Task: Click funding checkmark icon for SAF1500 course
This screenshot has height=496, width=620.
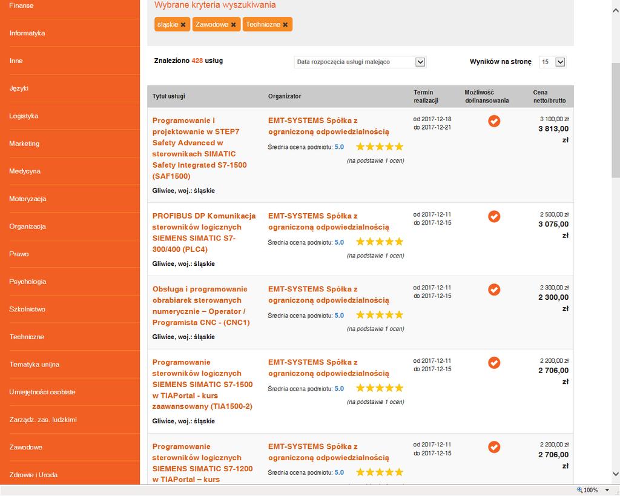Action: (494, 121)
